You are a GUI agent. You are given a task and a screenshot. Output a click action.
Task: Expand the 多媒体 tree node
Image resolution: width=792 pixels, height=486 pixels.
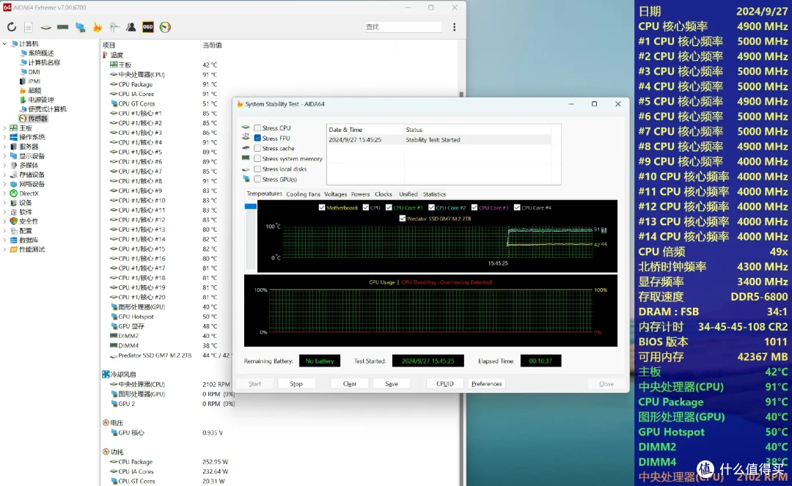click(4, 166)
